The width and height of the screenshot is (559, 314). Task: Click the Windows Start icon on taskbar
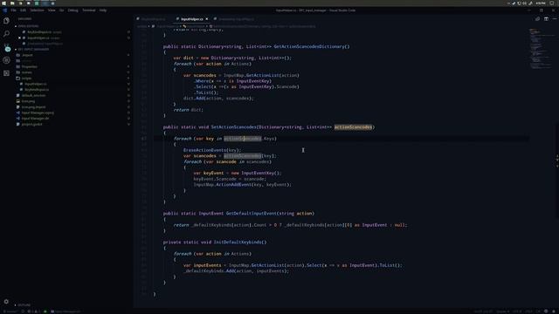click(x=3, y=3)
